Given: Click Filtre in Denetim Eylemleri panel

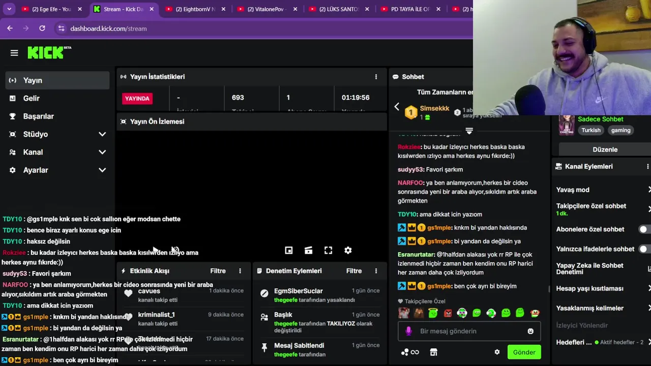Looking at the screenshot, I should pyautogui.click(x=353, y=271).
